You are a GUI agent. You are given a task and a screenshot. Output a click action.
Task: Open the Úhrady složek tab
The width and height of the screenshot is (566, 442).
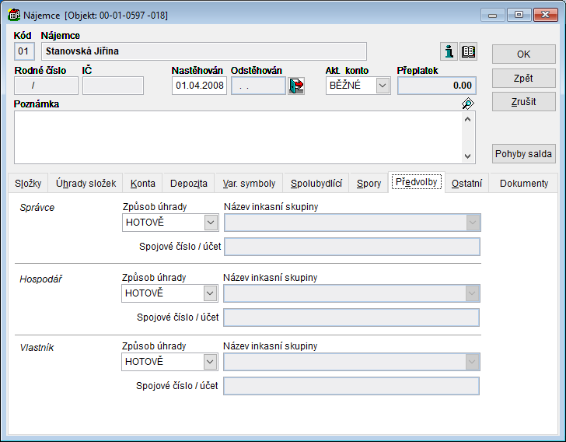coord(86,184)
